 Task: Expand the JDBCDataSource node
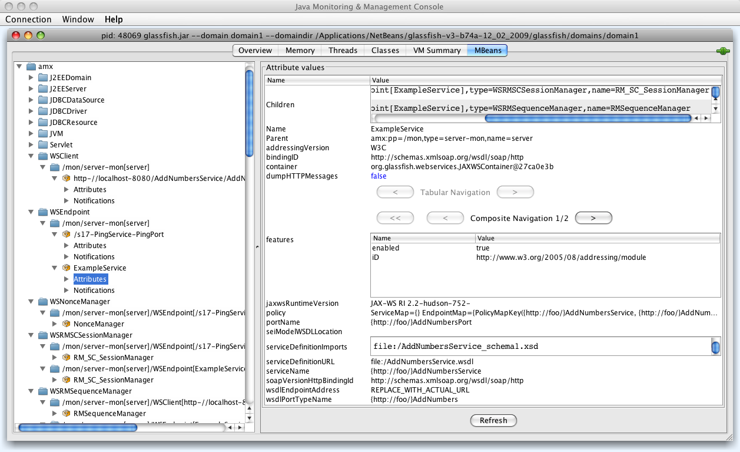point(31,100)
